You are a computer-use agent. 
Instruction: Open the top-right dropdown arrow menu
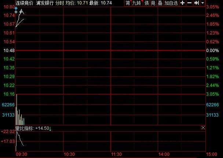pyautogui.click(x=203, y=3)
